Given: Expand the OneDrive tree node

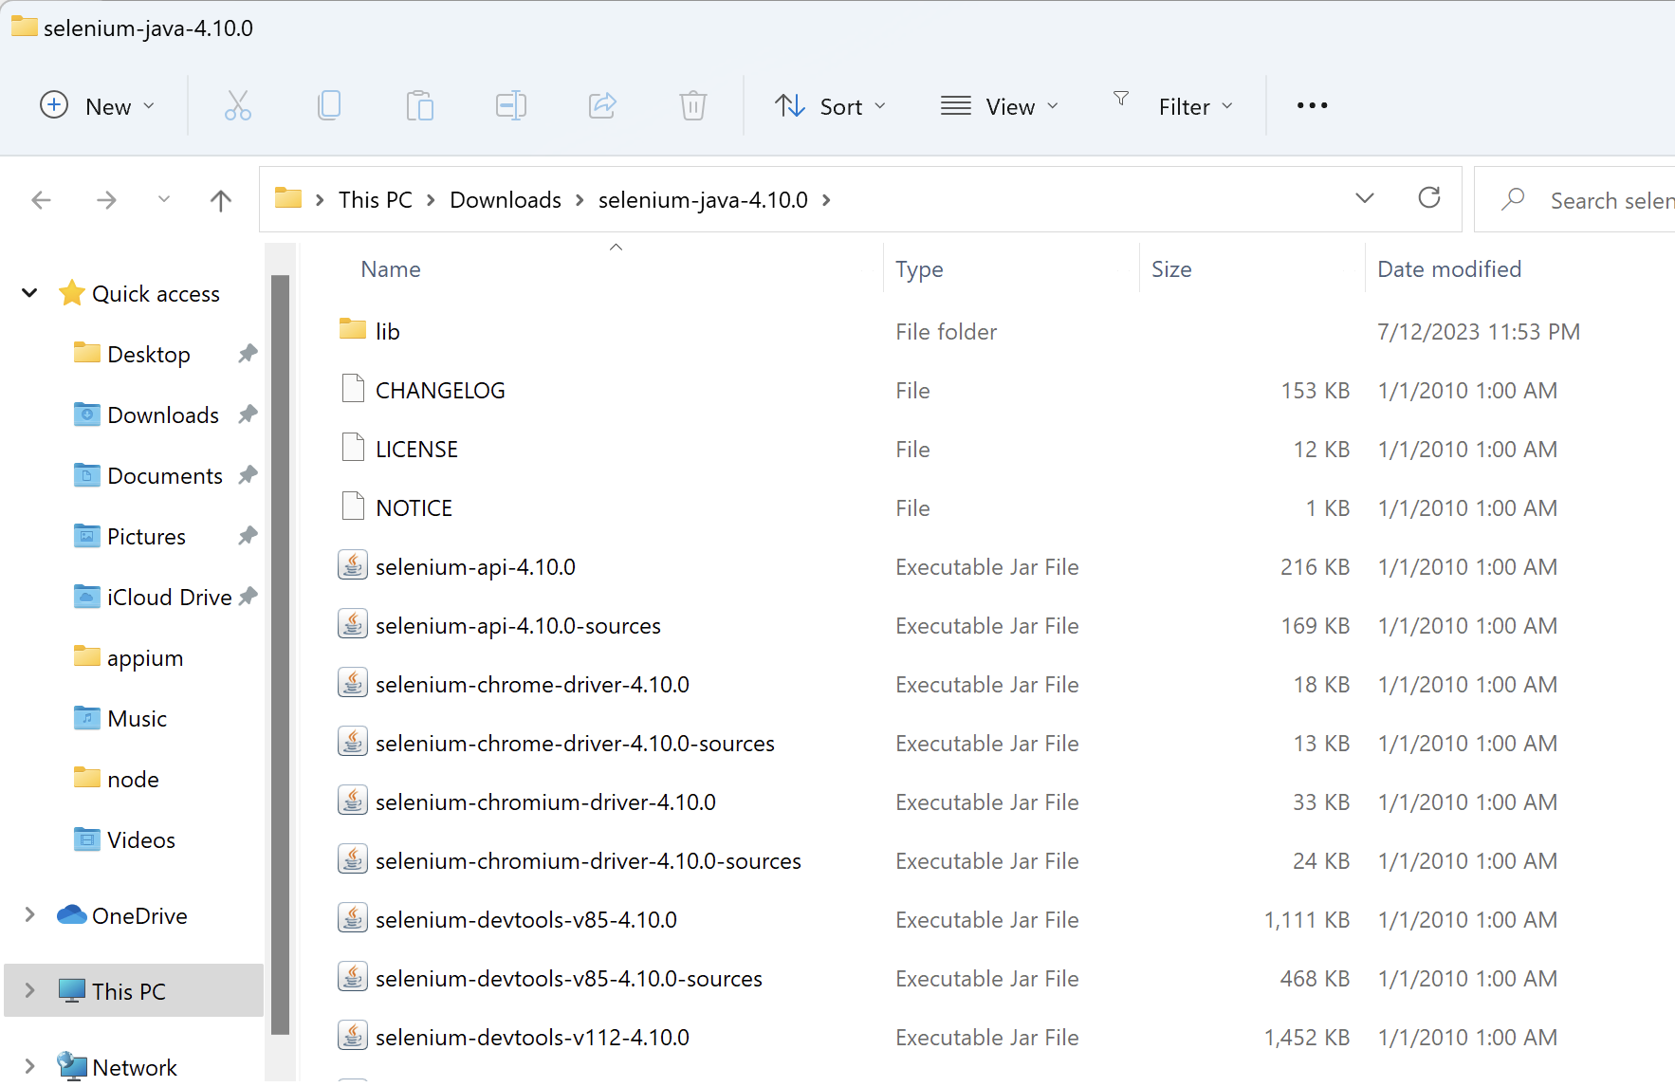Looking at the screenshot, I should point(29,914).
